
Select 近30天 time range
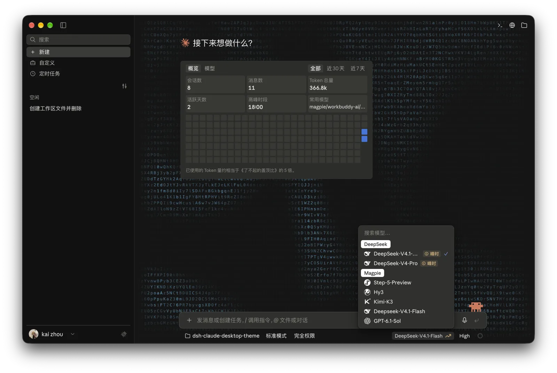click(336, 69)
